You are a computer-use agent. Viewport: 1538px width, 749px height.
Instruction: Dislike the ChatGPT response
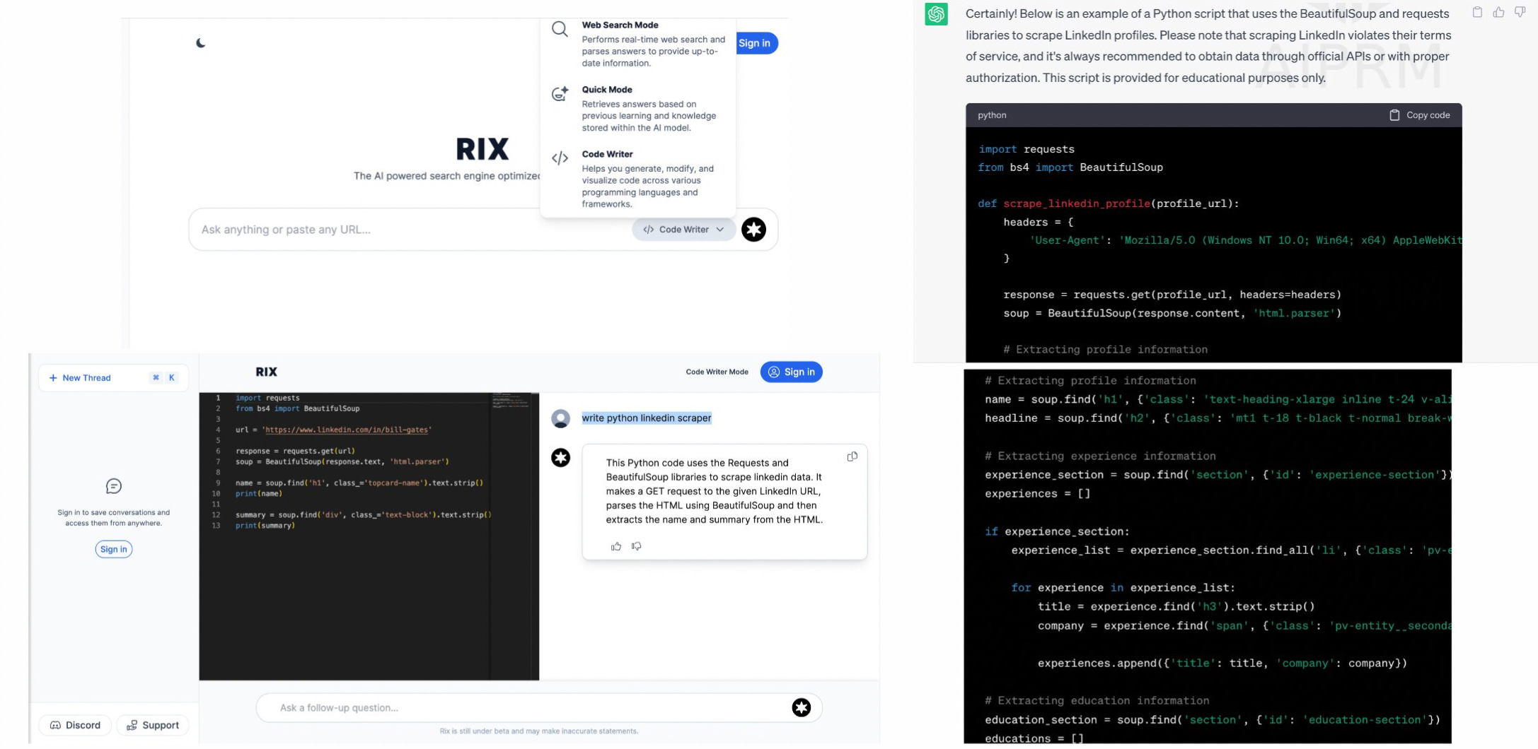pos(1520,12)
